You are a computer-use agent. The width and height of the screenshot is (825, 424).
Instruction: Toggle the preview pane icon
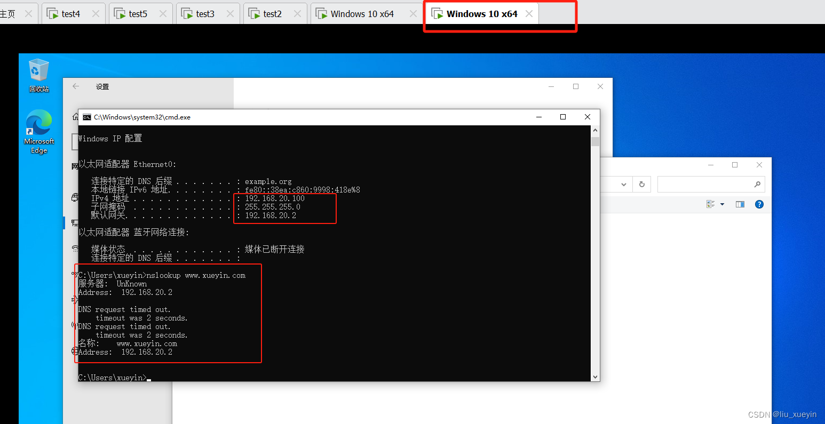click(x=740, y=204)
